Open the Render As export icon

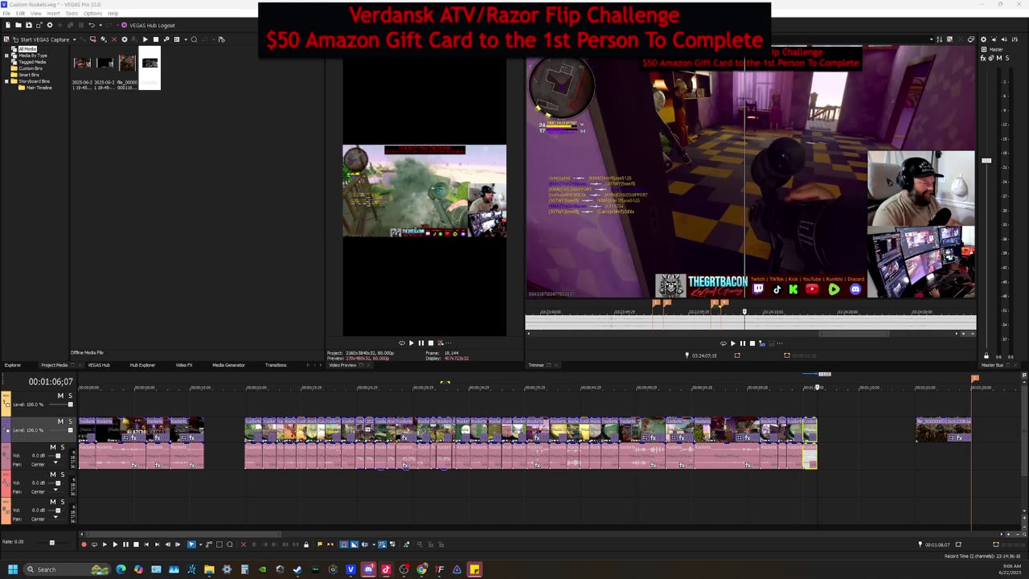pos(39,25)
